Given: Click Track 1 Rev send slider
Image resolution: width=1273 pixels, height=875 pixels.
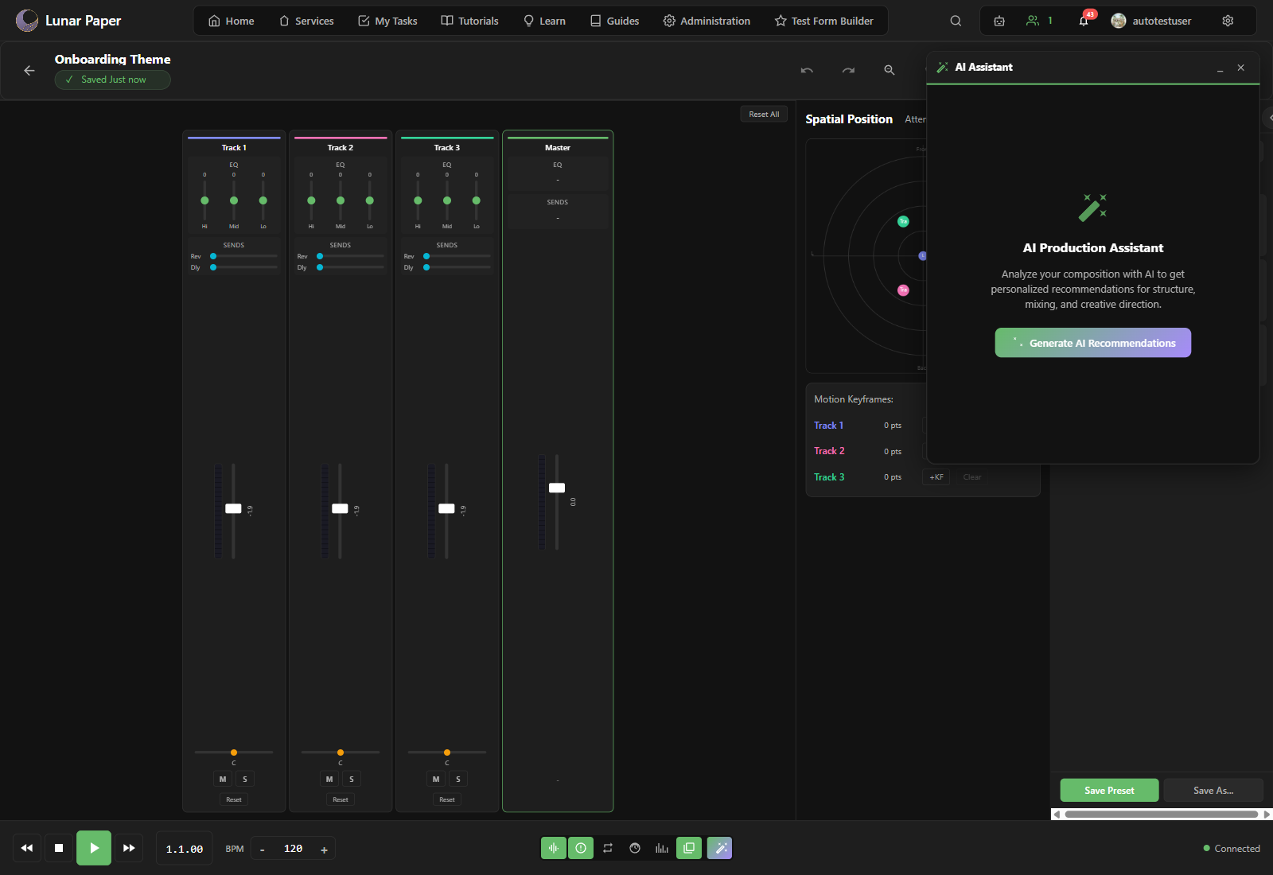Looking at the screenshot, I should click(245, 256).
